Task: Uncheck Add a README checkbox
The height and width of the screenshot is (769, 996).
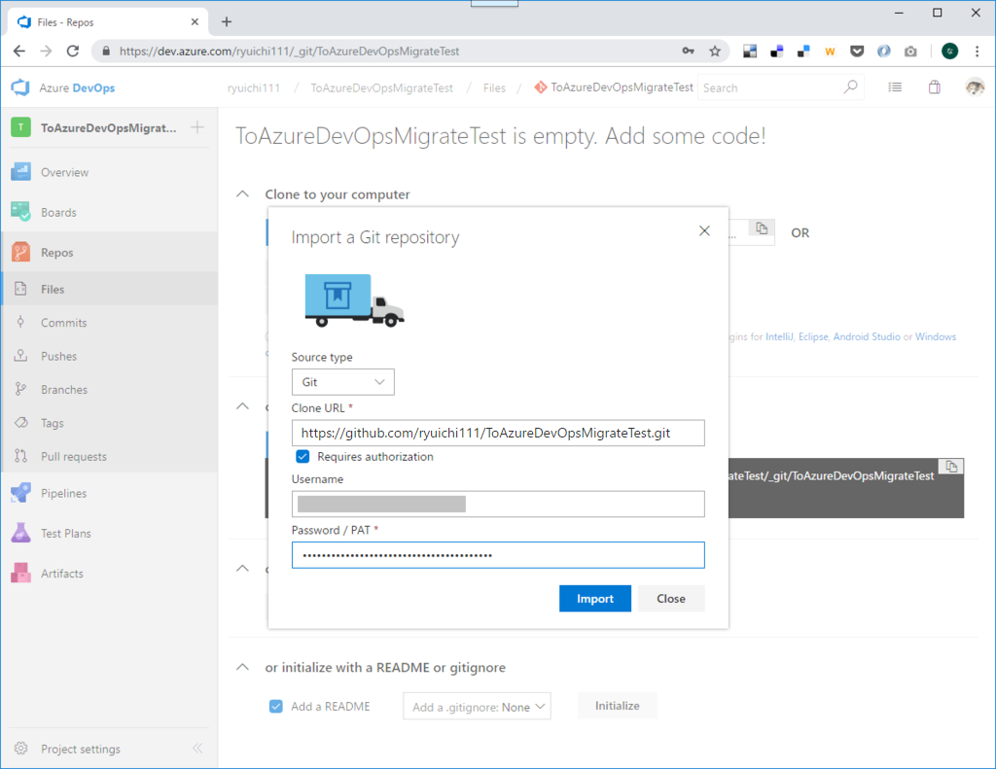Action: (275, 706)
